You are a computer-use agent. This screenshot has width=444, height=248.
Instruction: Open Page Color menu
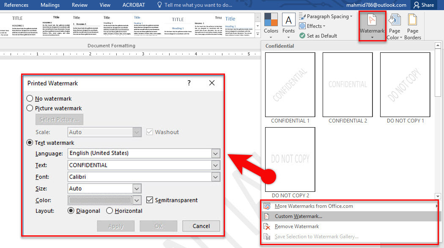395,26
